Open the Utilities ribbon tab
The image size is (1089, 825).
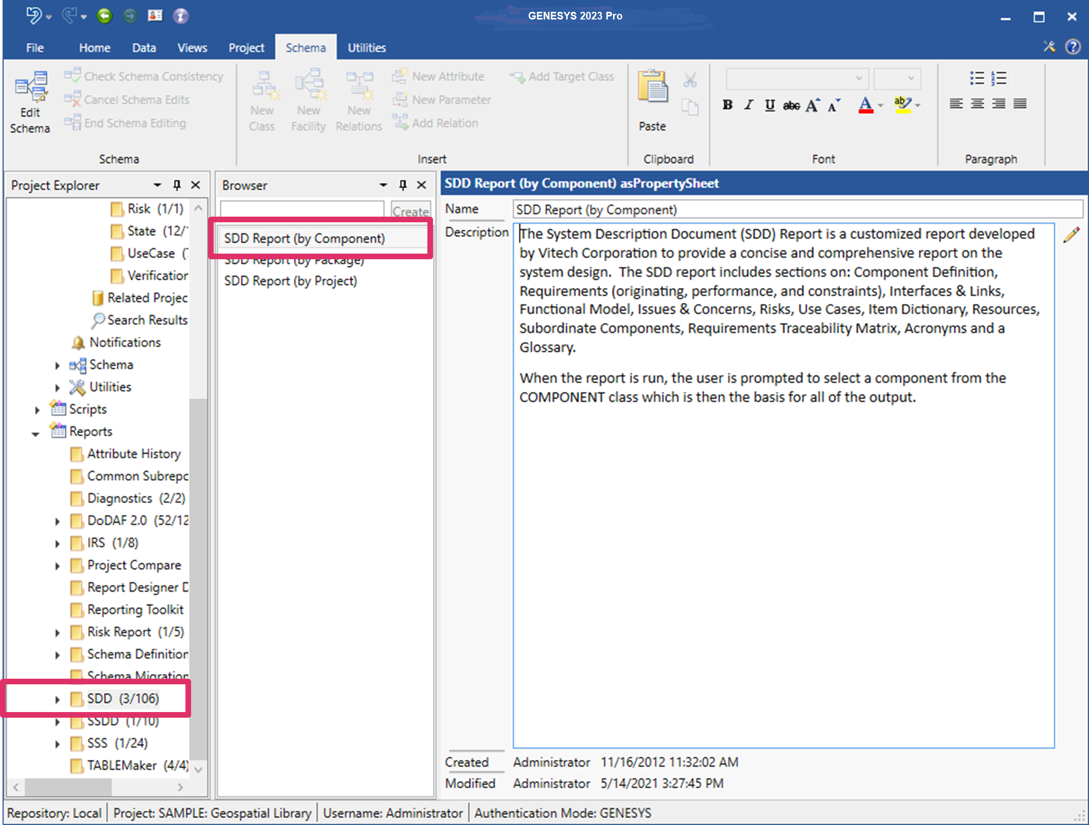[366, 48]
